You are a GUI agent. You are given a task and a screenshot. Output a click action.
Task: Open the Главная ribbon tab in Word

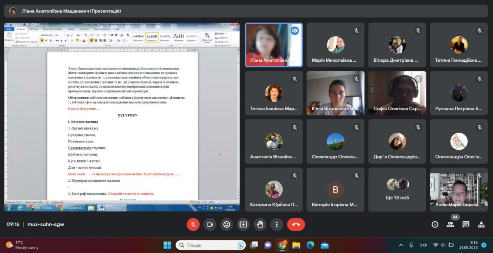(21, 29)
